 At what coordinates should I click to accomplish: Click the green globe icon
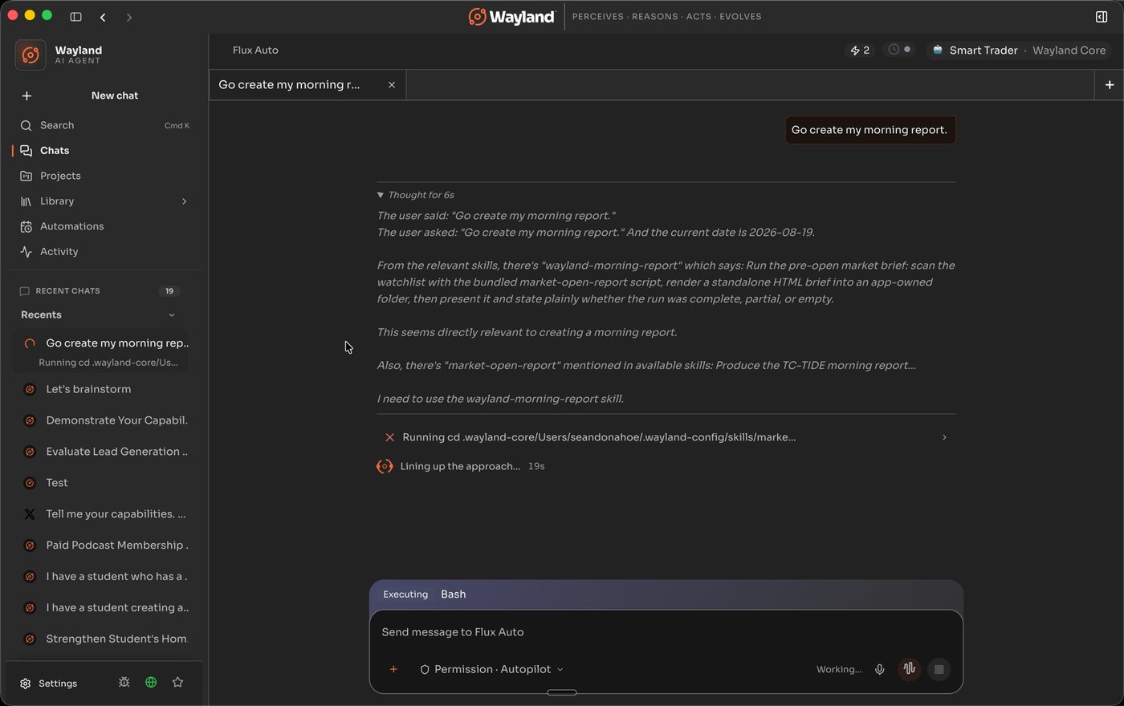click(x=151, y=683)
